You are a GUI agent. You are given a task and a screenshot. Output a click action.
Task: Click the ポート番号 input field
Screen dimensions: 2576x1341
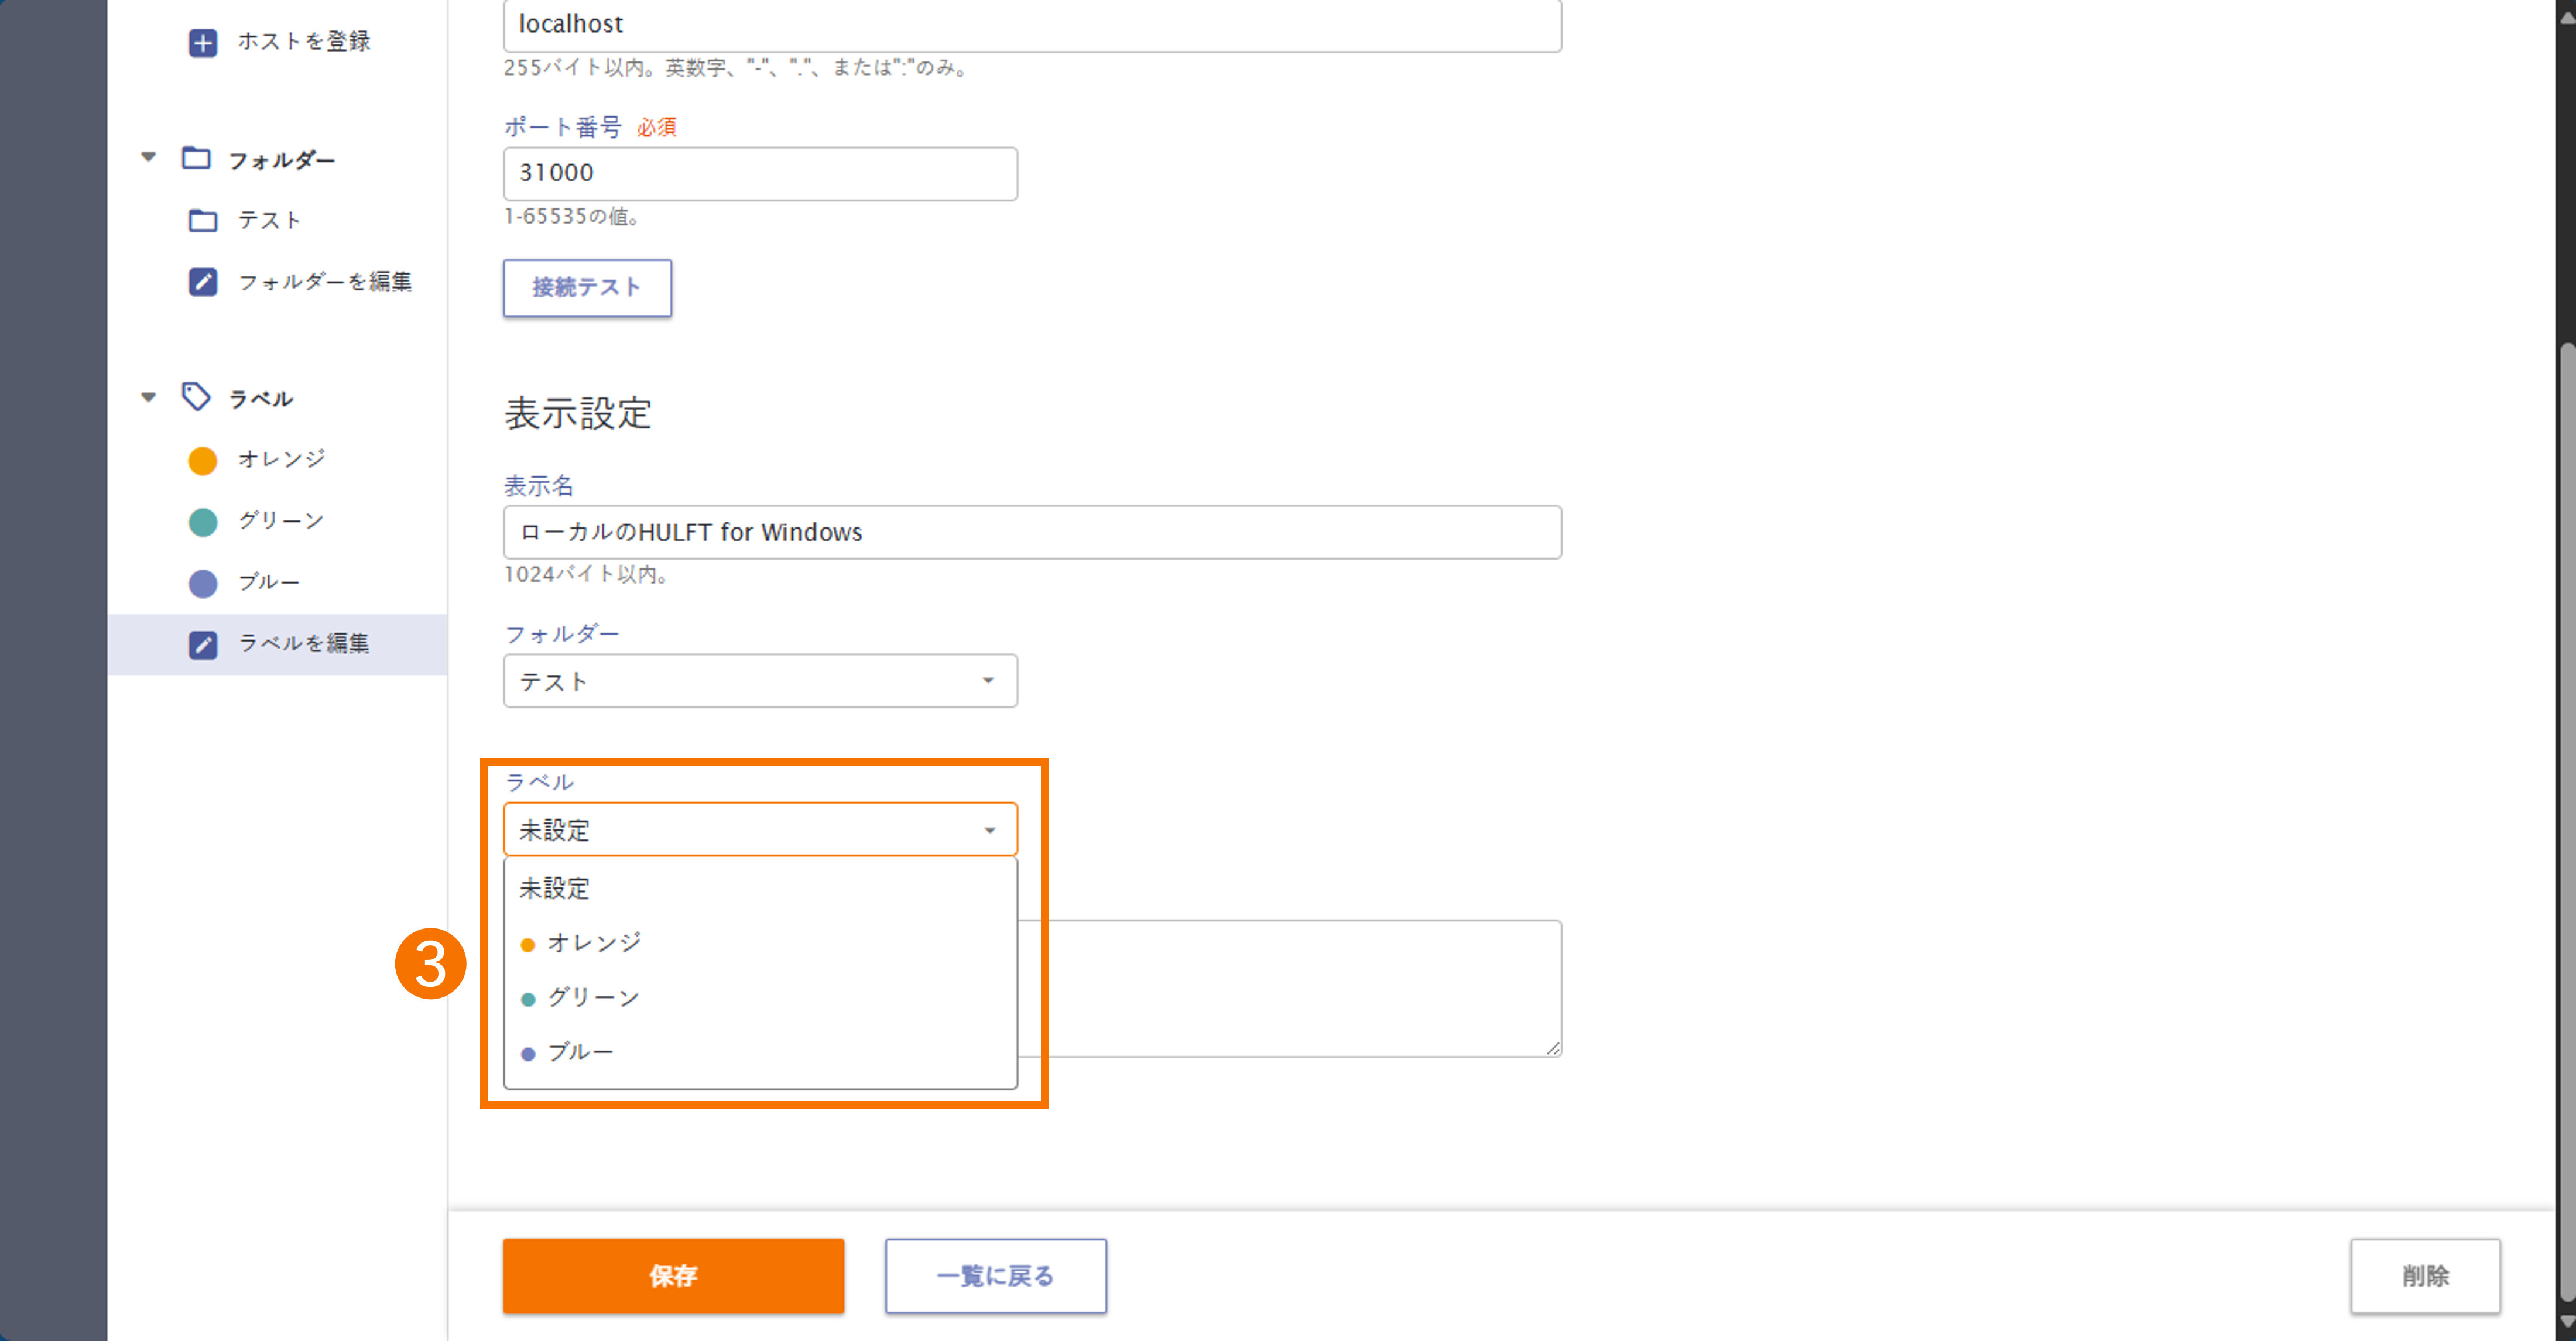(760, 173)
